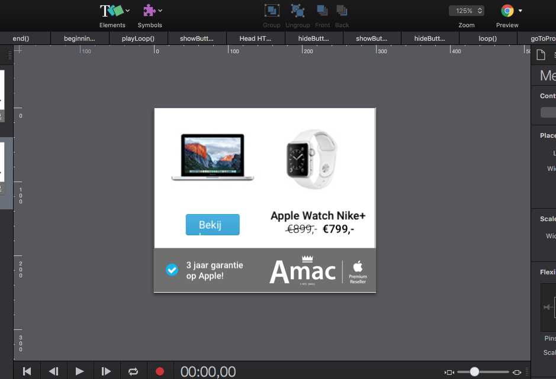Viewport: 556px width, 379px height.
Task: Preview in Chrome browser icon
Action: click(x=507, y=11)
